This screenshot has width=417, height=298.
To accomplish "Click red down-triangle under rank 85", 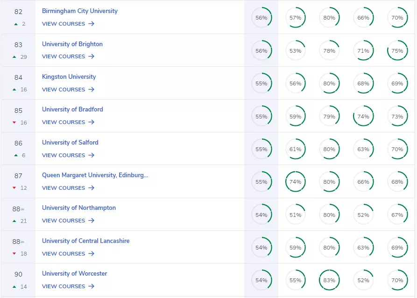I will pyautogui.click(x=14, y=123).
